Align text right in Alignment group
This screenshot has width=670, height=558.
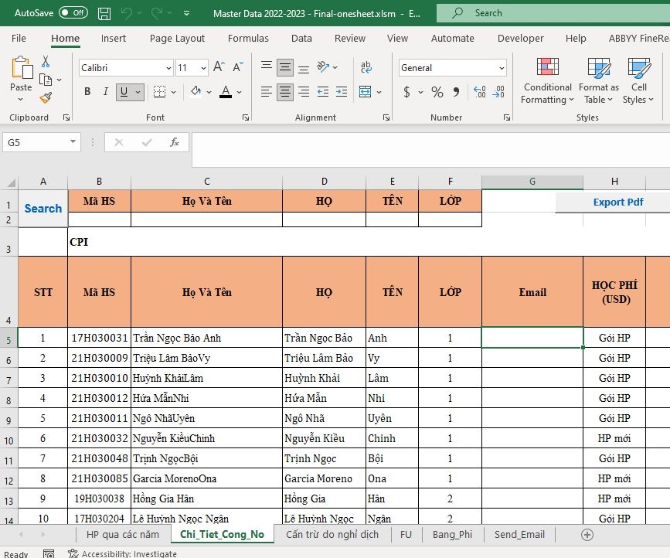(x=304, y=91)
